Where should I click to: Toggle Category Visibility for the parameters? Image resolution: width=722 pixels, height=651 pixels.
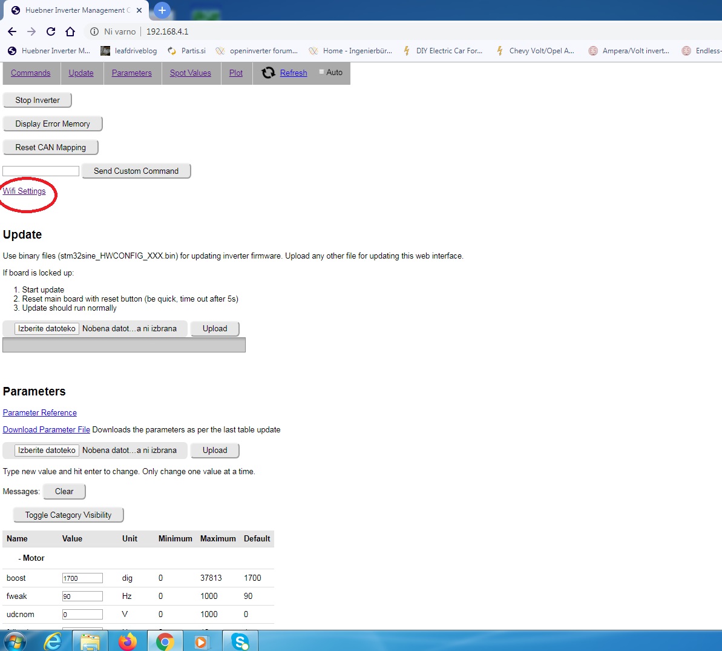tap(68, 515)
